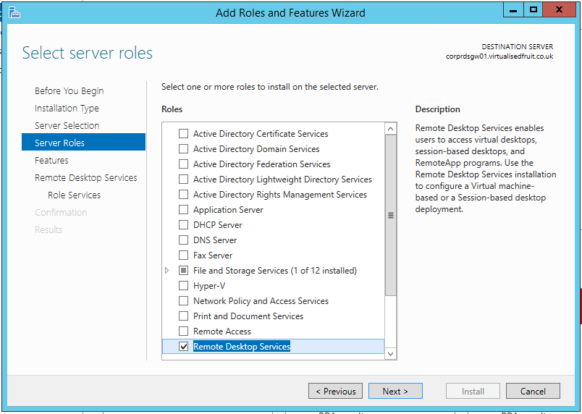Expand File and Storage Services tree node
582x414 pixels.
(x=167, y=271)
